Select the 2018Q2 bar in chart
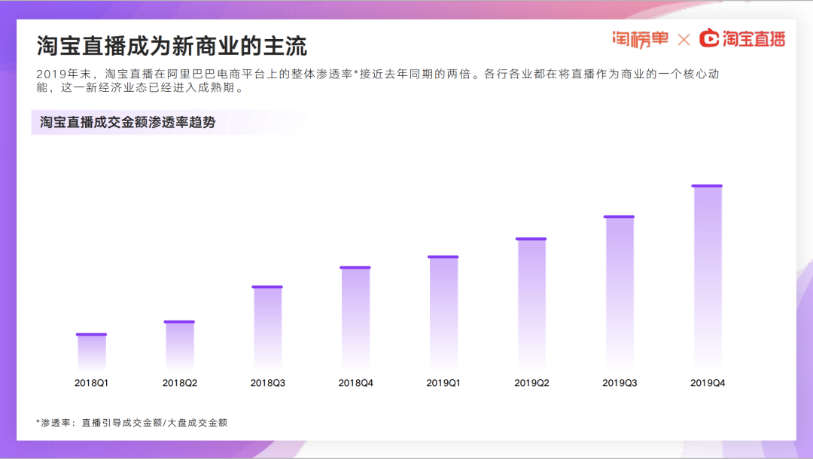This screenshot has height=459, width=813. [179, 345]
